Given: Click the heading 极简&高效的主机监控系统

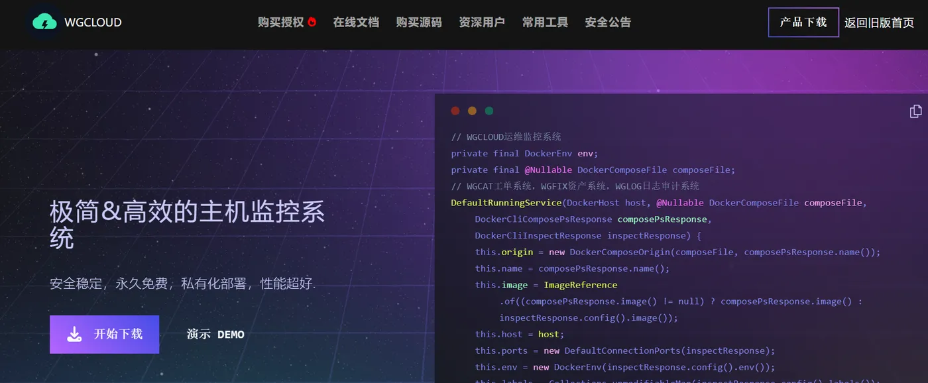Looking at the screenshot, I should (188, 225).
